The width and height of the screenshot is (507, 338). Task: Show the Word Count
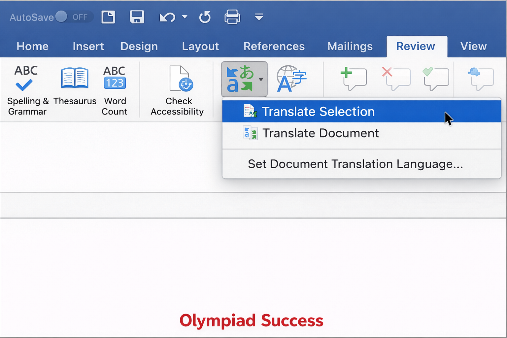pyautogui.click(x=115, y=89)
